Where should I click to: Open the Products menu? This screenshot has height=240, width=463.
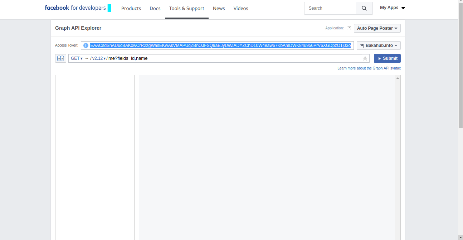tap(131, 8)
